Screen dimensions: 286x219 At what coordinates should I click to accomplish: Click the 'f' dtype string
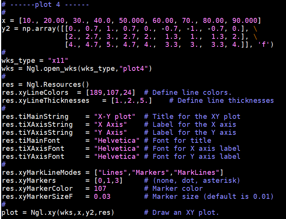264,45
